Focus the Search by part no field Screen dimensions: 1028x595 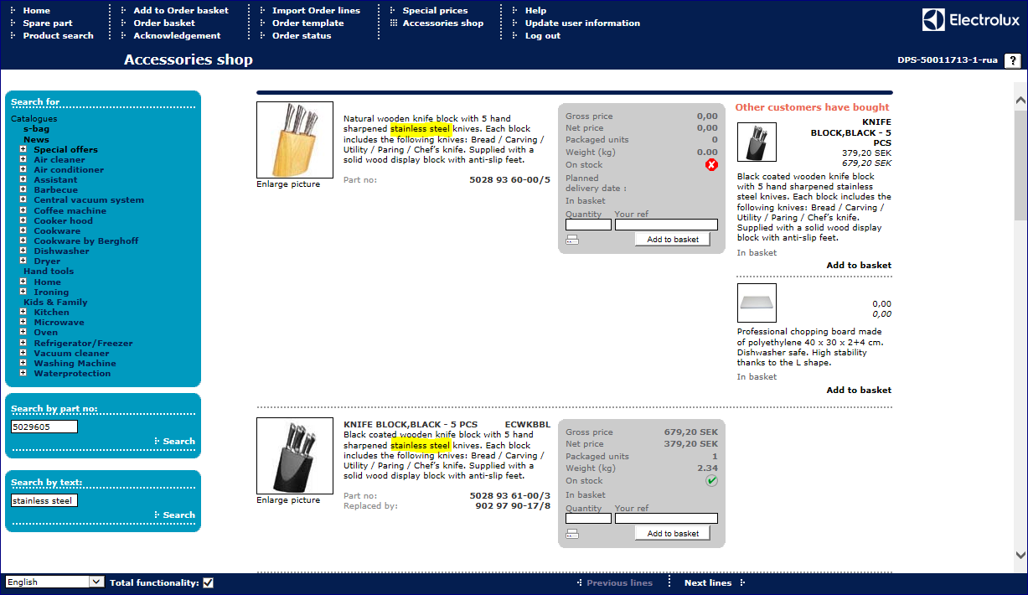click(x=44, y=427)
